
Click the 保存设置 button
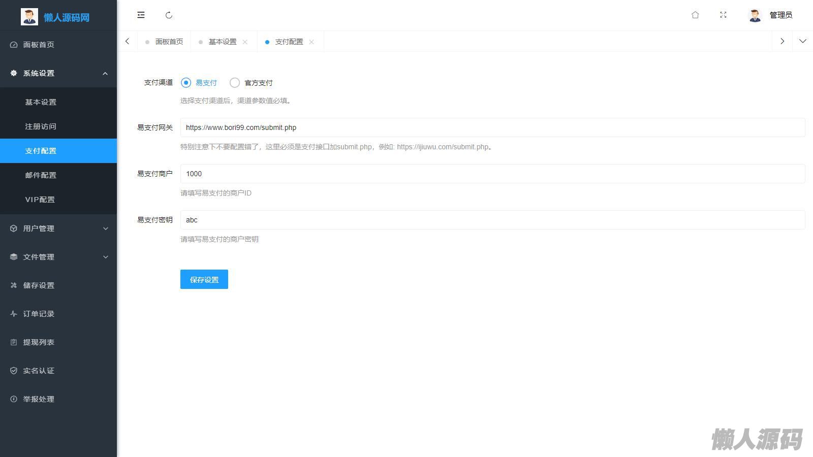204,279
